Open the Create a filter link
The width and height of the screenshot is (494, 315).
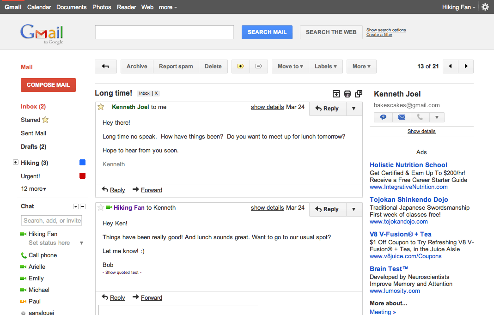[x=379, y=34]
